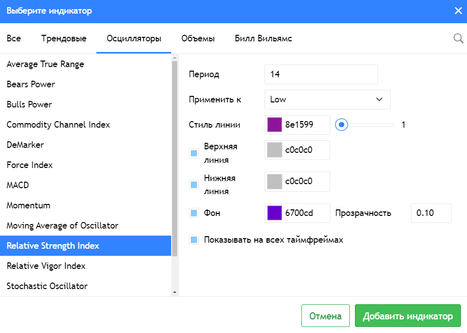
Task: Toggle the Верхняя линия checkbox
Action: pos(194,153)
